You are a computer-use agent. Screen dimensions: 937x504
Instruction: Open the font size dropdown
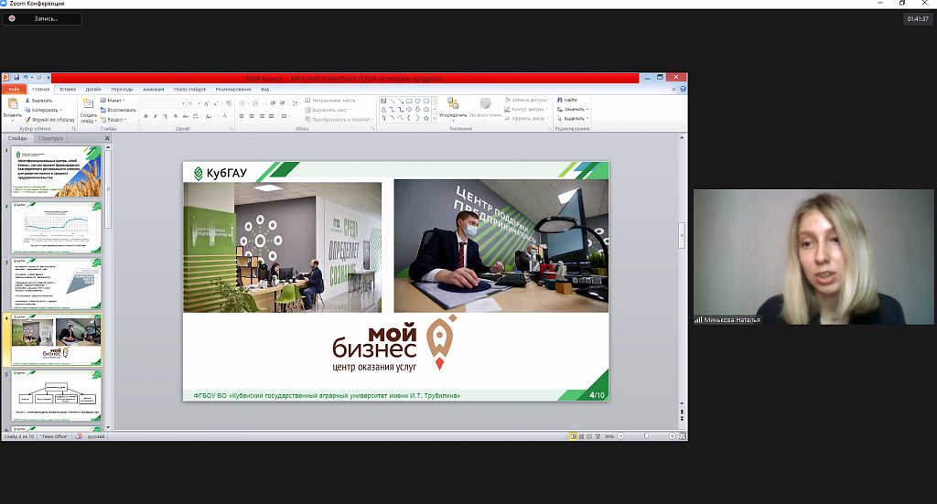click(x=199, y=103)
